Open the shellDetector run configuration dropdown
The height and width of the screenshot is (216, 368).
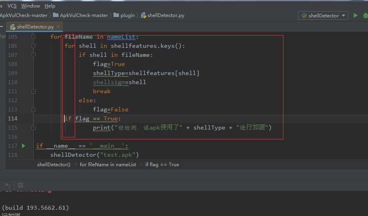click(x=323, y=15)
